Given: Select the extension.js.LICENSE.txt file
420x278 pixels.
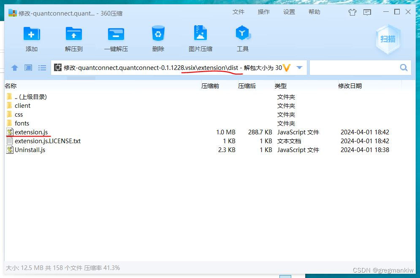Looking at the screenshot, I should [210, 141].
